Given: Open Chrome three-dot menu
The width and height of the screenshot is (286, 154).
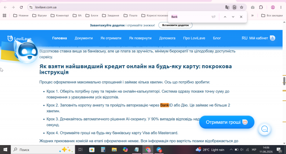Looking at the screenshot, I should (281, 7).
